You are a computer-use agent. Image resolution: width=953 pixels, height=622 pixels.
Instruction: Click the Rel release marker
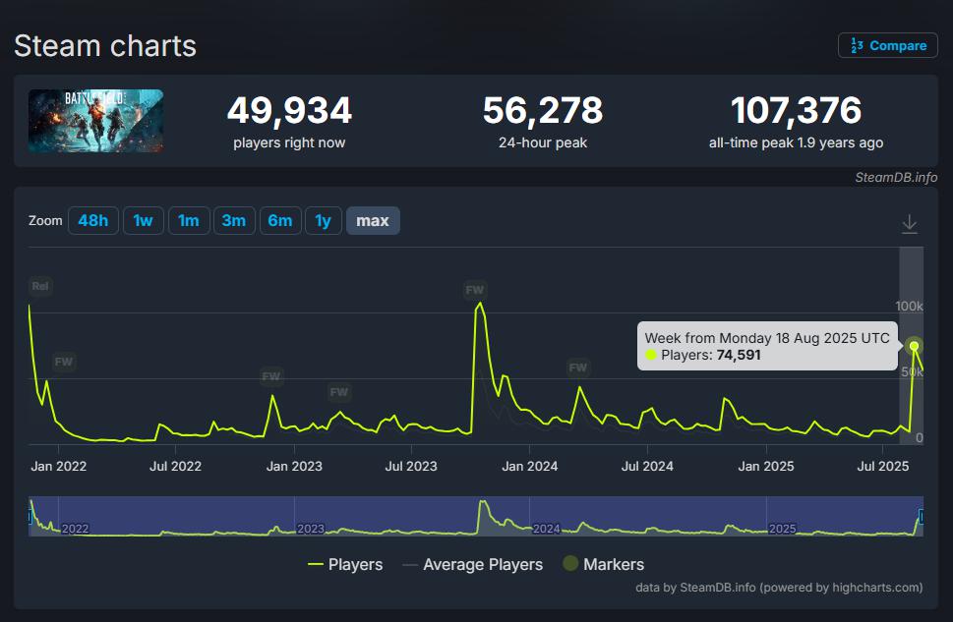tap(40, 286)
